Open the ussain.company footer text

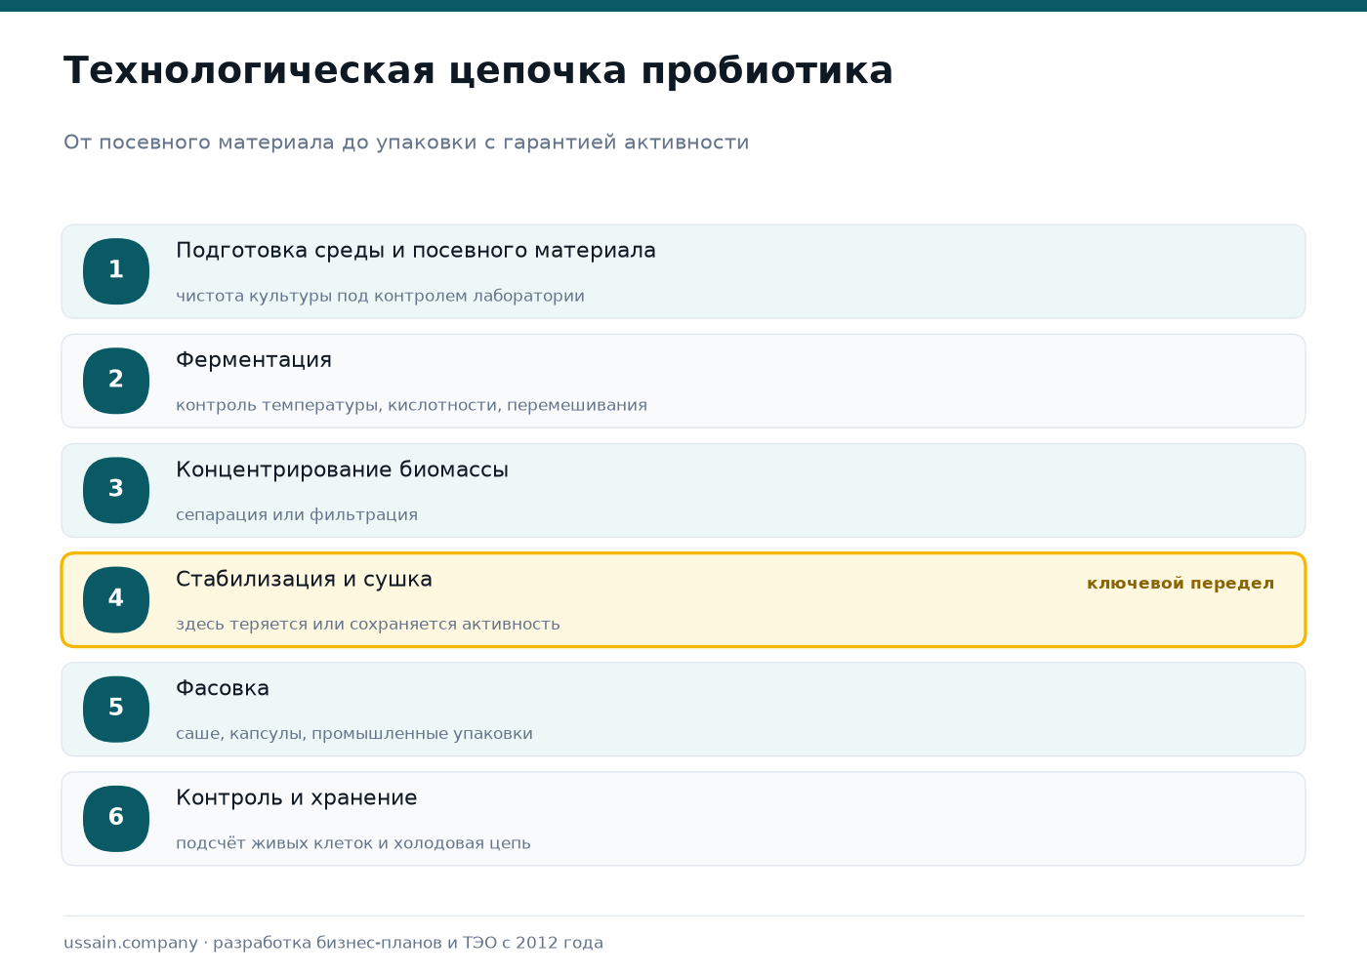tap(333, 943)
